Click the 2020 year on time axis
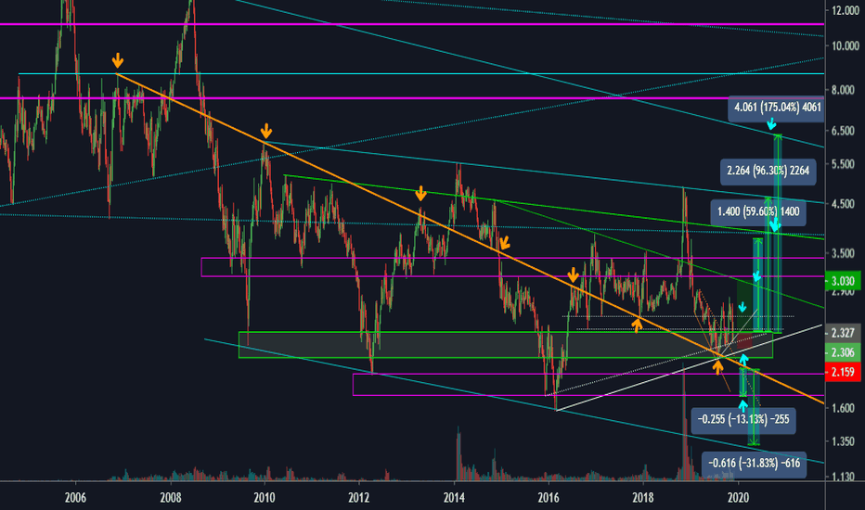 pyautogui.click(x=738, y=498)
